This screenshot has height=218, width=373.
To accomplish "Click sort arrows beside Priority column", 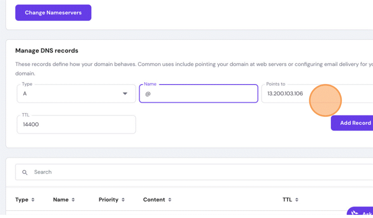I will click(122, 200).
